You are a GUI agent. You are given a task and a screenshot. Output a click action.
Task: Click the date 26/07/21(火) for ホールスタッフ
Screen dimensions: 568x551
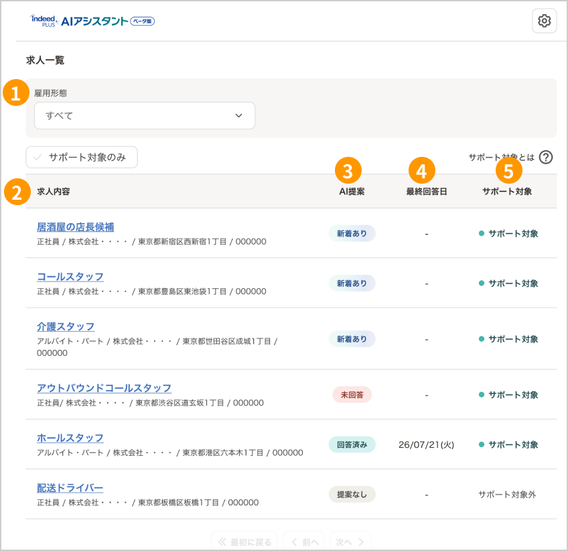(x=427, y=445)
